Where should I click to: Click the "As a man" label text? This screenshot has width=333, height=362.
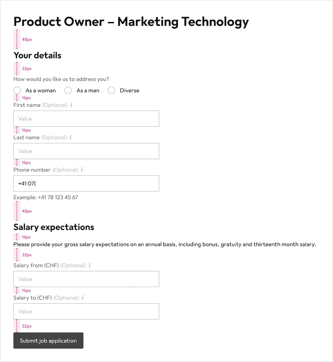click(88, 91)
